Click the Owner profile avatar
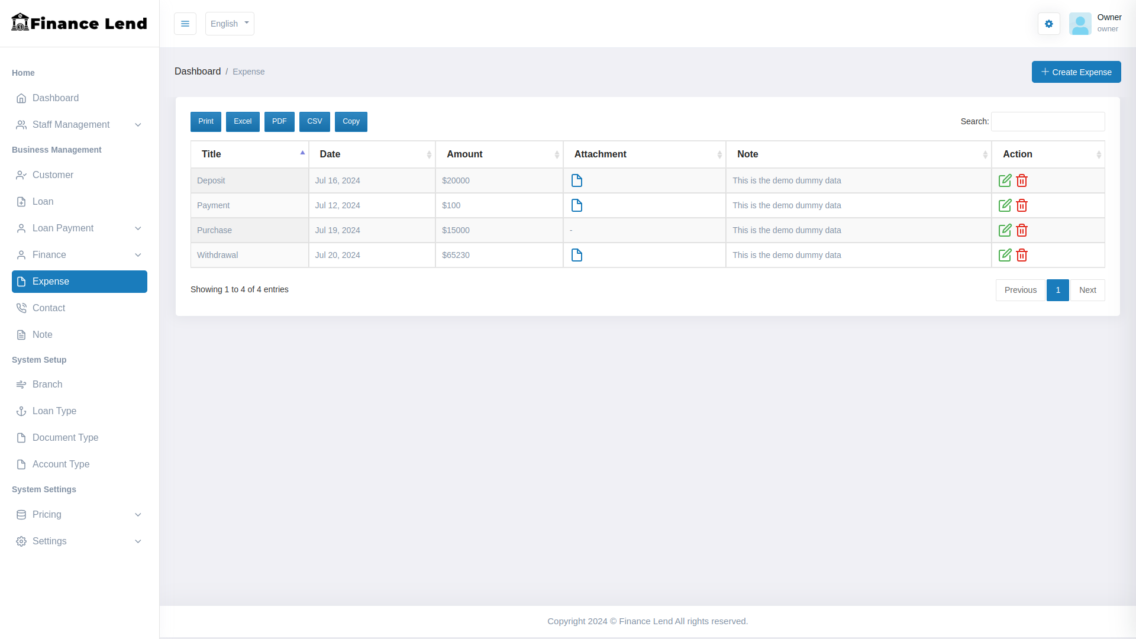Image resolution: width=1136 pixels, height=639 pixels. [1080, 24]
